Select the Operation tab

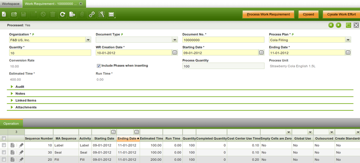point(11,124)
